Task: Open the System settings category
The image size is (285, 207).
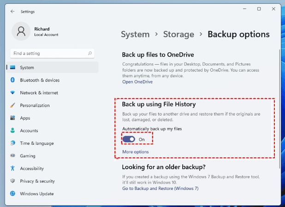Action: click(x=53, y=68)
